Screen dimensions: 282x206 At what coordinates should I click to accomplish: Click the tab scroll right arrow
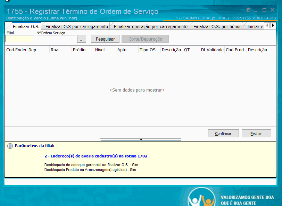click(273, 25)
